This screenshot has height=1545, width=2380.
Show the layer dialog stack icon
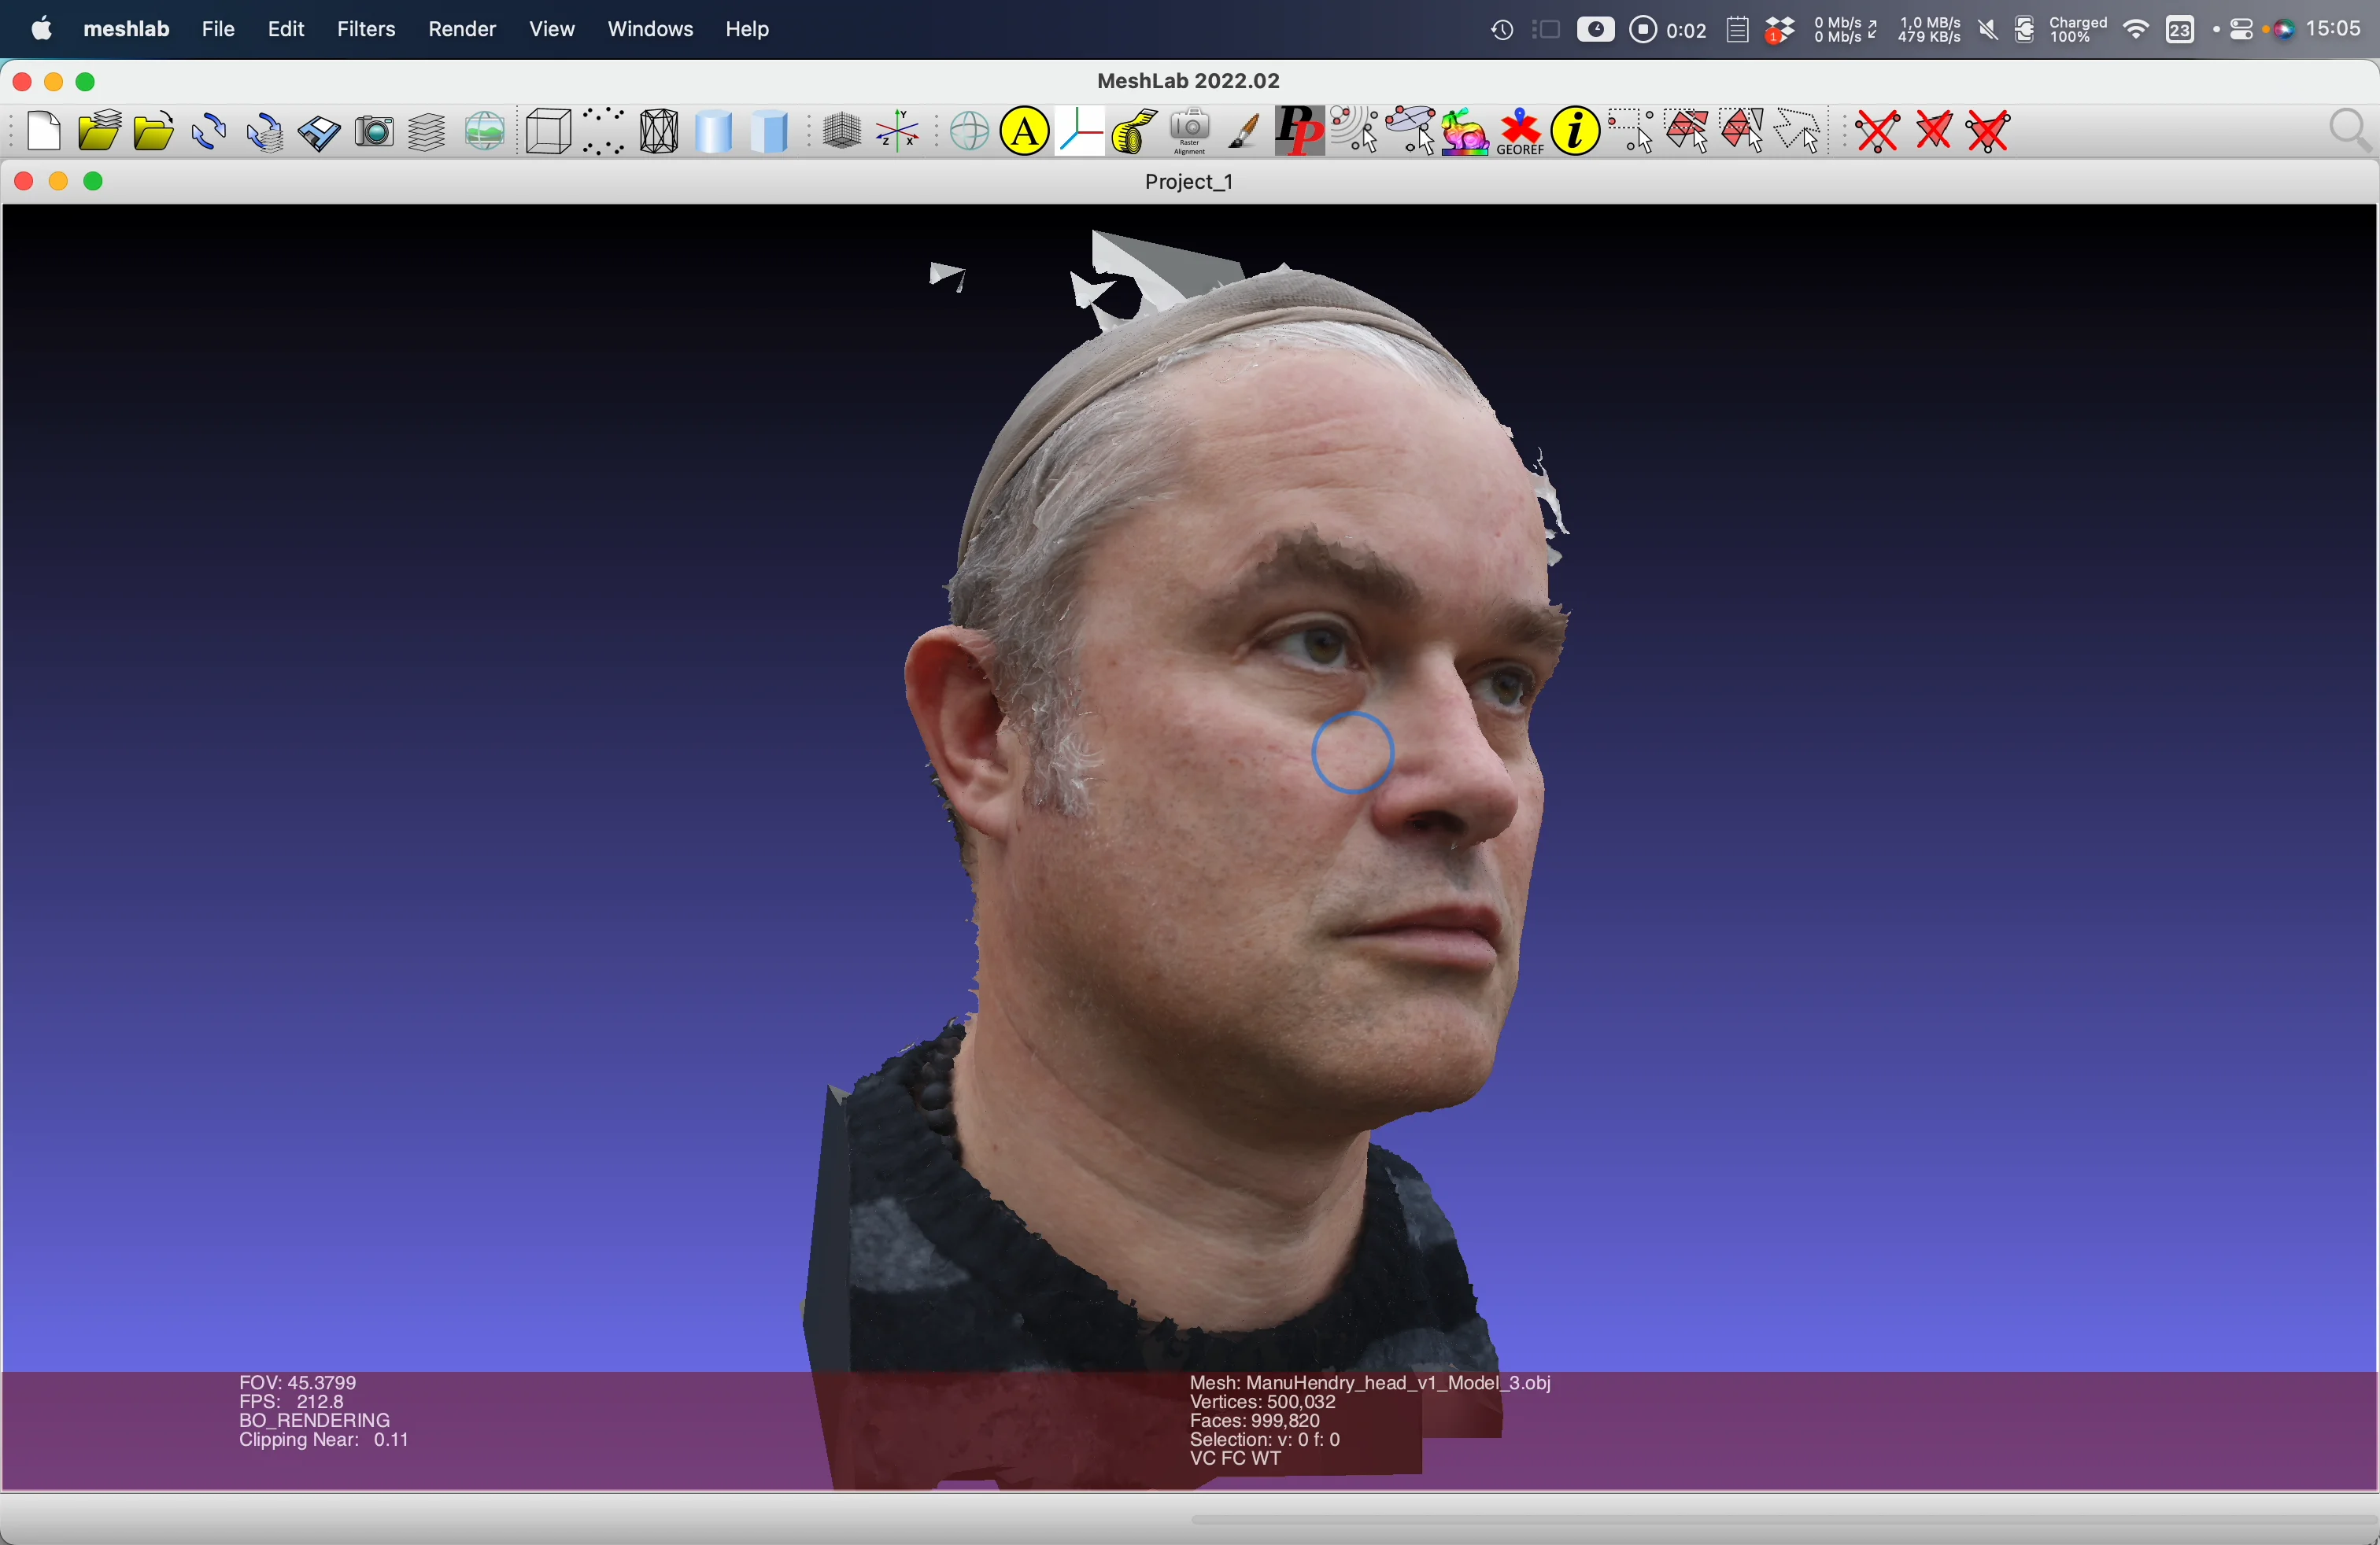click(x=428, y=132)
